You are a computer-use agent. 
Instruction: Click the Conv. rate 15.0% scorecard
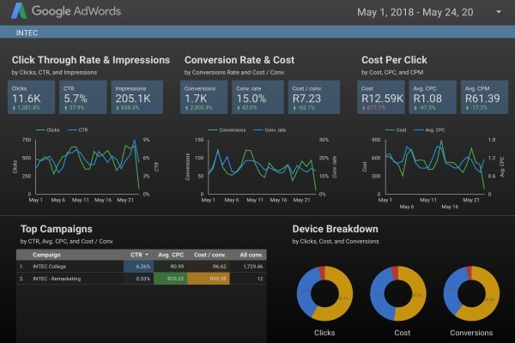pyautogui.click(x=257, y=97)
